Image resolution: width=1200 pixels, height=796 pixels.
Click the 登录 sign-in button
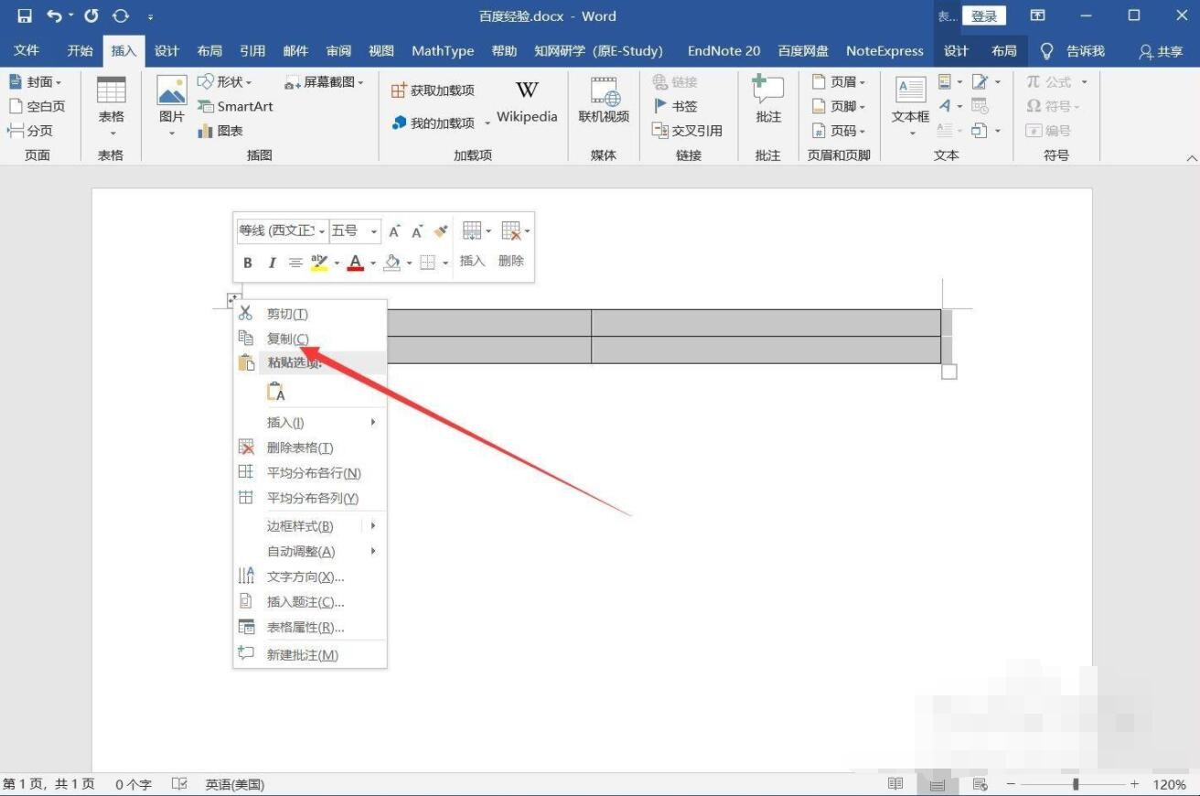point(984,16)
